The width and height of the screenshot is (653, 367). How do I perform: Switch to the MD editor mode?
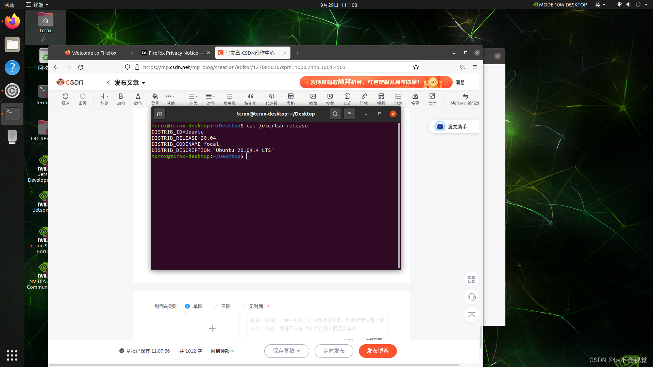(465, 99)
